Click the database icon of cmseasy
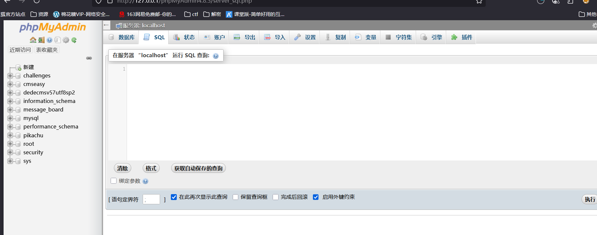The height and width of the screenshot is (235, 597). tap(18, 84)
